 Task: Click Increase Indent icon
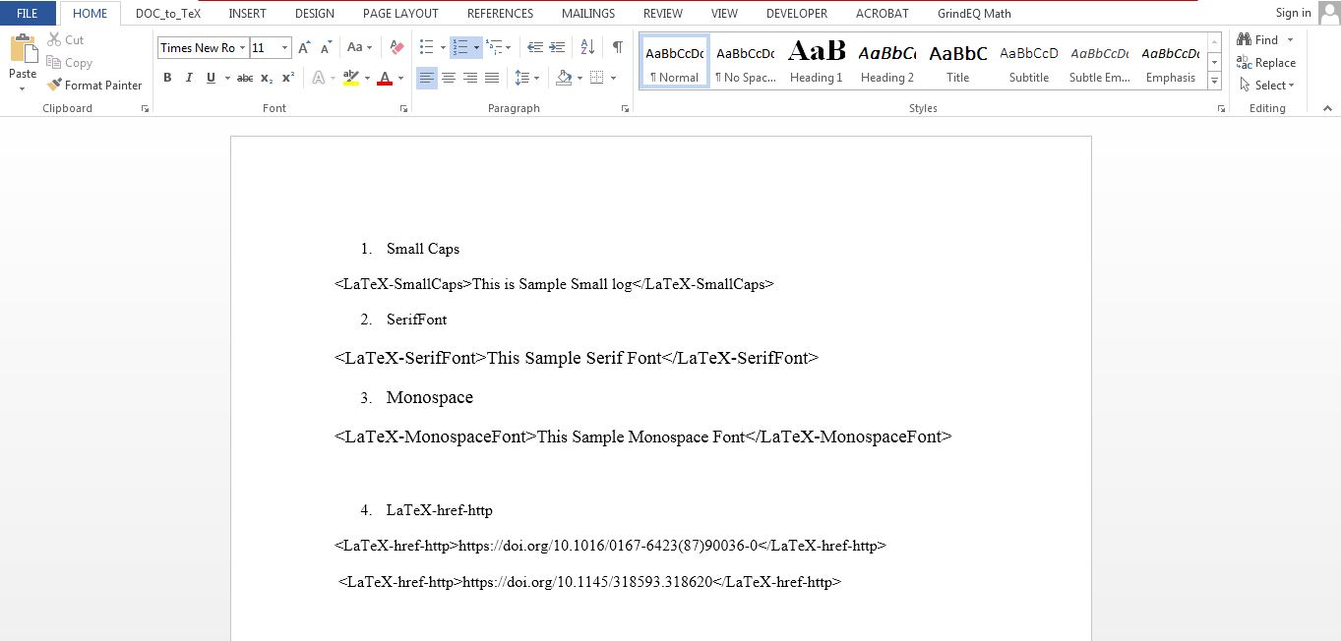tap(557, 47)
